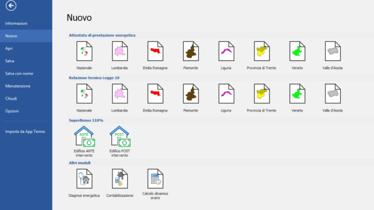
Task: Select Piemonte under Legge 10 section
Action: (191, 98)
